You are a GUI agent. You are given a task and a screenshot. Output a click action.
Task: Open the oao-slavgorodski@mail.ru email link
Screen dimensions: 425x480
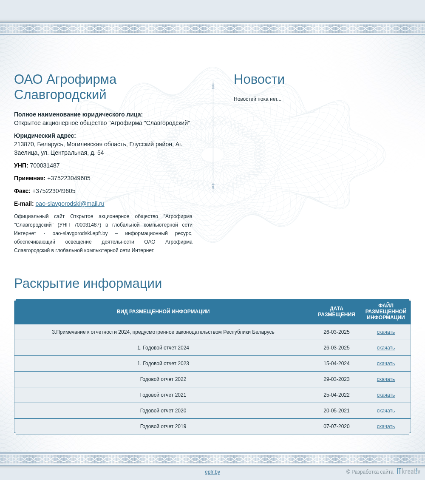click(70, 204)
